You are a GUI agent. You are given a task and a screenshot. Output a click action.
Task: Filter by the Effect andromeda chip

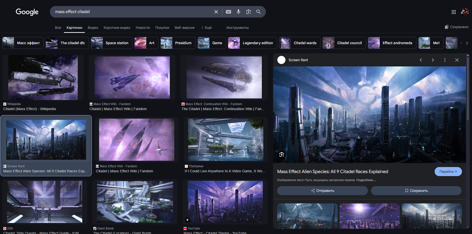click(392, 43)
